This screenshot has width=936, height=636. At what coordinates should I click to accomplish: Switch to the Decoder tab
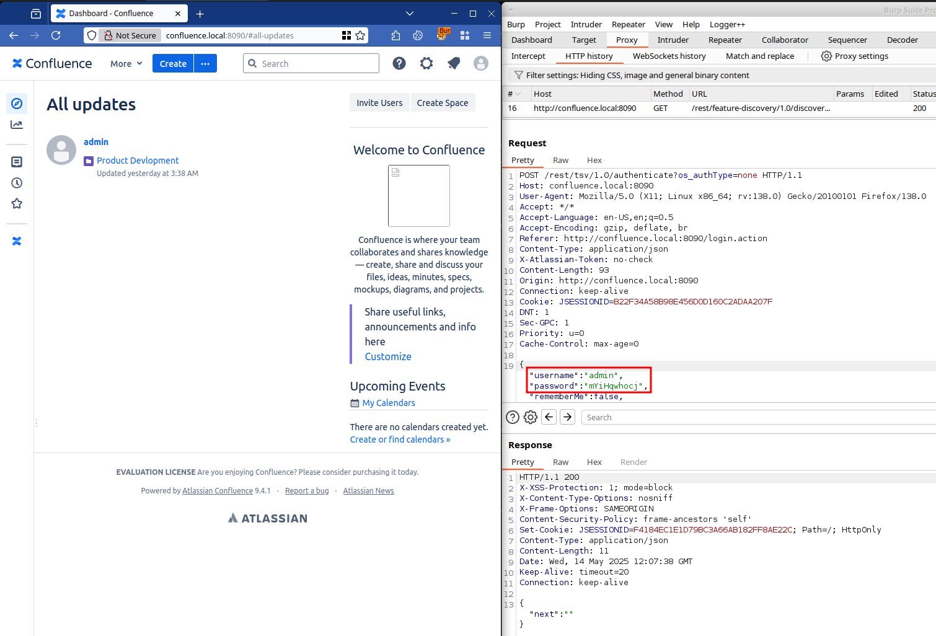point(903,40)
